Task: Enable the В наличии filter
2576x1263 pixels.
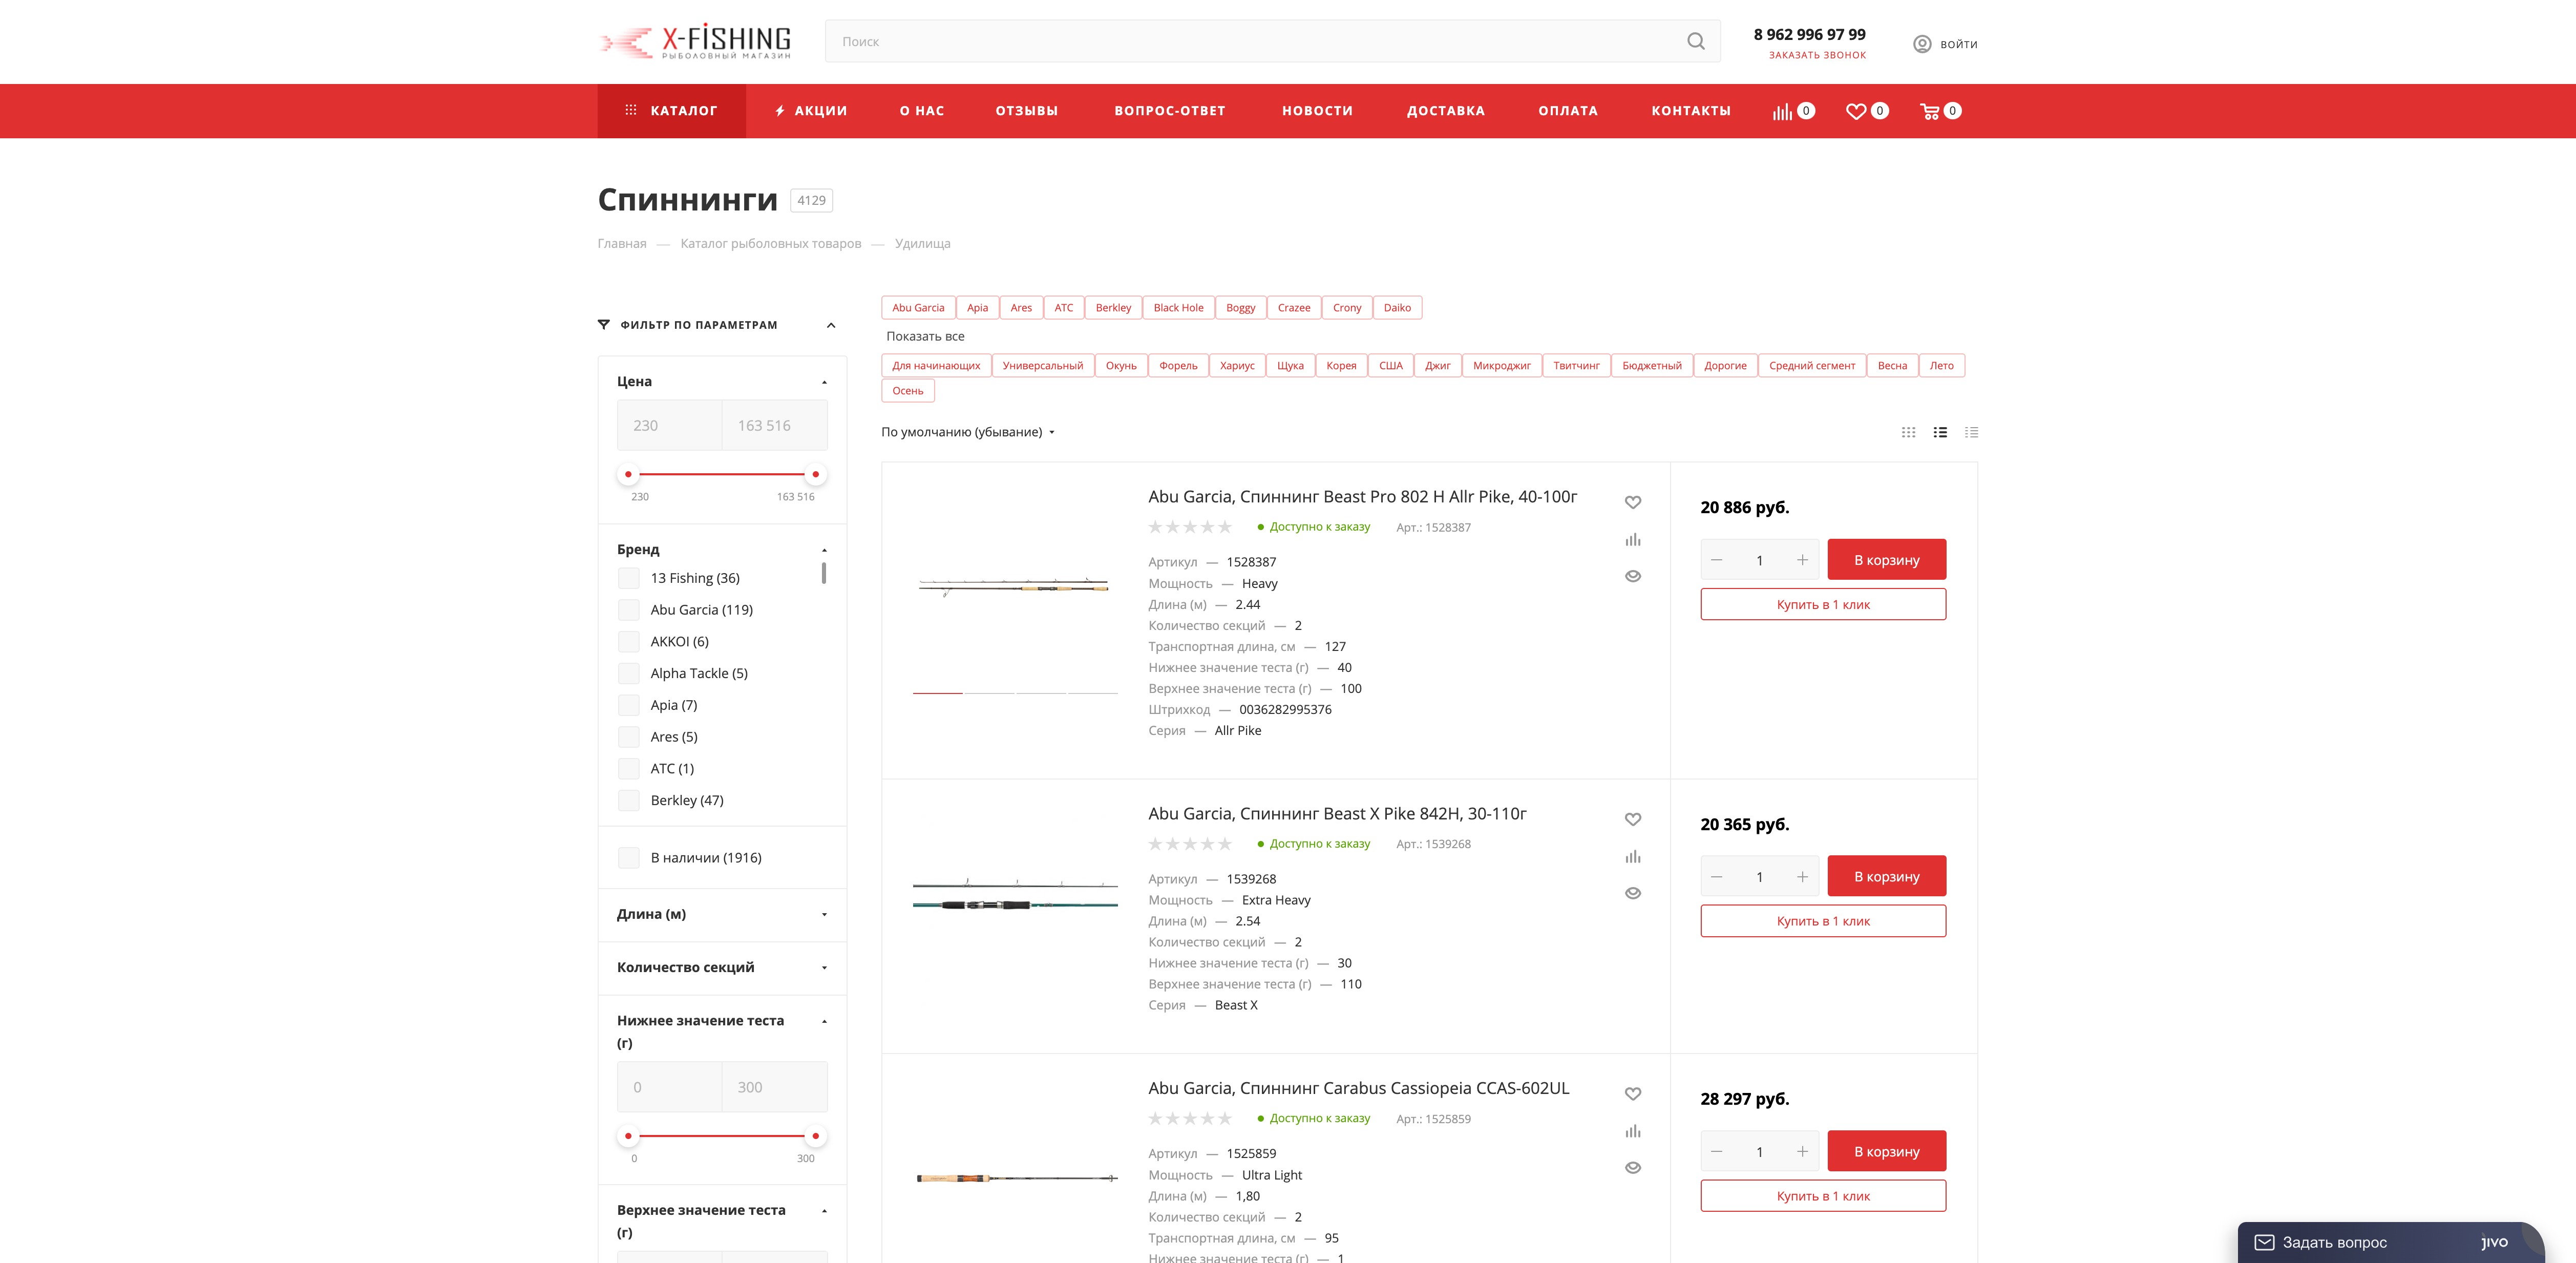Action: [x=628, y=858]
